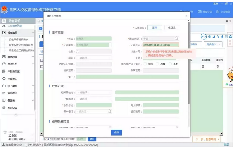235x149 pixels.
Task: Open the 更多操作 dropdown
Action: (x=213, y=44)
